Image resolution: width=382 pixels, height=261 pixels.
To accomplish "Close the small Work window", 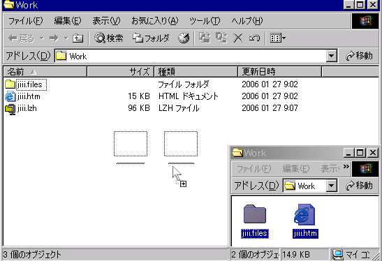I will pos(372,153).
